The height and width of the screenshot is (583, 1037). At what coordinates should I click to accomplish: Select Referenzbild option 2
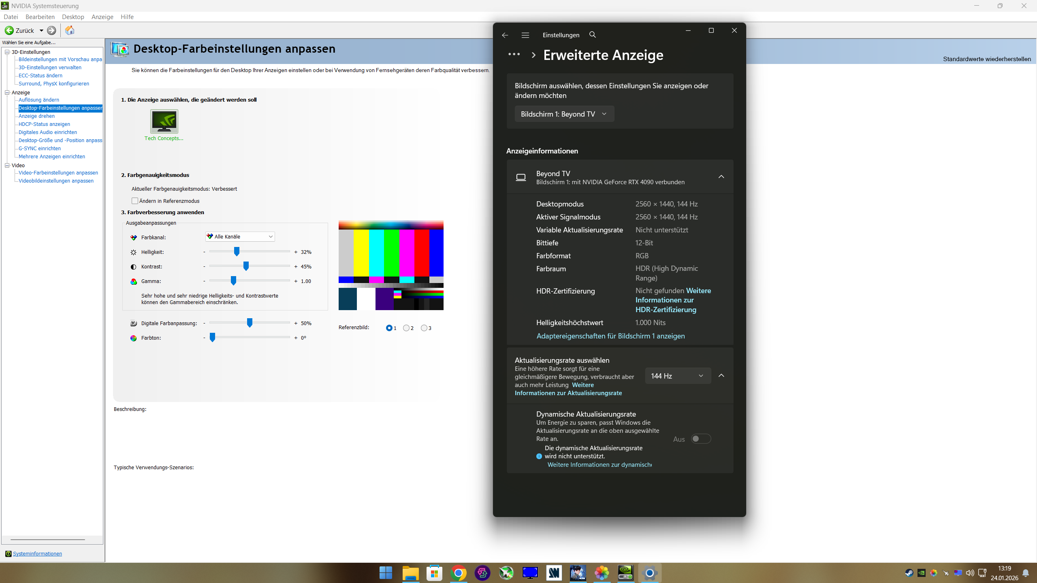coord(406,328)
